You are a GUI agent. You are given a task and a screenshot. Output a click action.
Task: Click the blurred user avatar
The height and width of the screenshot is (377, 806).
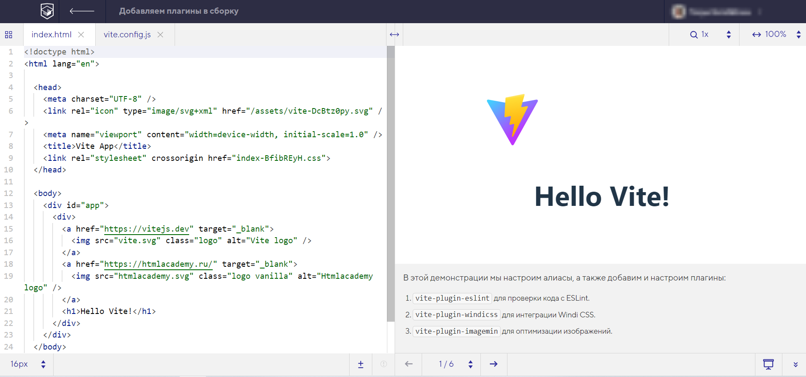tap(679, 12)
